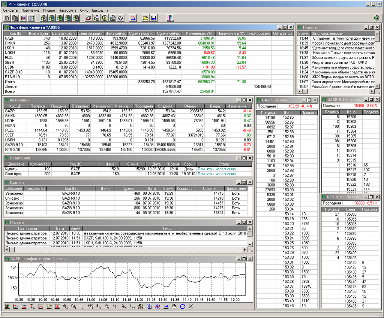Click the RSI indicator icon on chart toolbar
Screen dimensions: 384x318
click(x=74, y=306)
